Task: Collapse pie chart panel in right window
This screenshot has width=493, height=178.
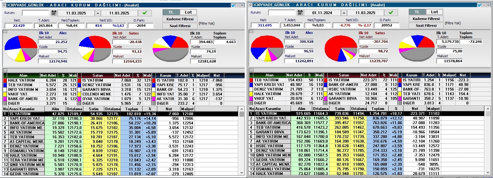Action: (x=251, y=32)
